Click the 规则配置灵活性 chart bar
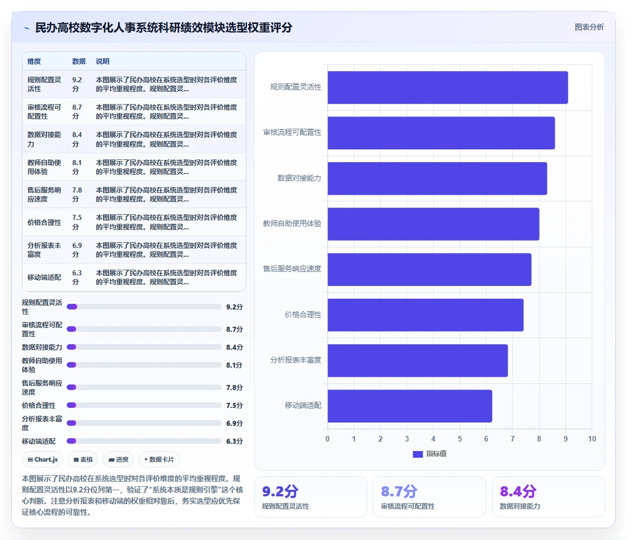627x540 pixels. point(448,87)
